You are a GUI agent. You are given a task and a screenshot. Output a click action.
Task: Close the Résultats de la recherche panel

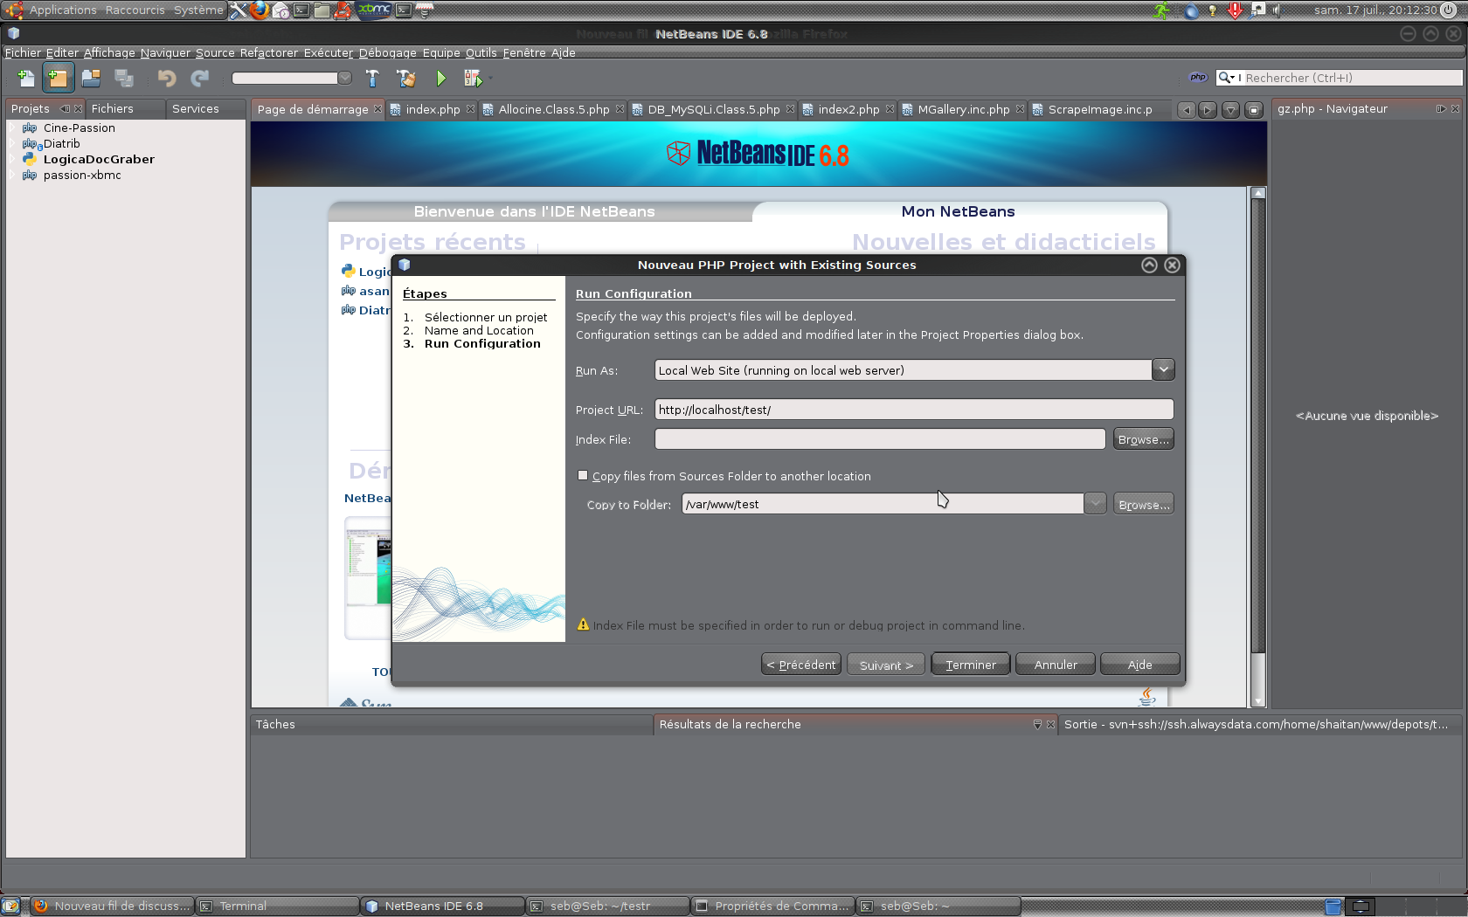[1050, 724]
